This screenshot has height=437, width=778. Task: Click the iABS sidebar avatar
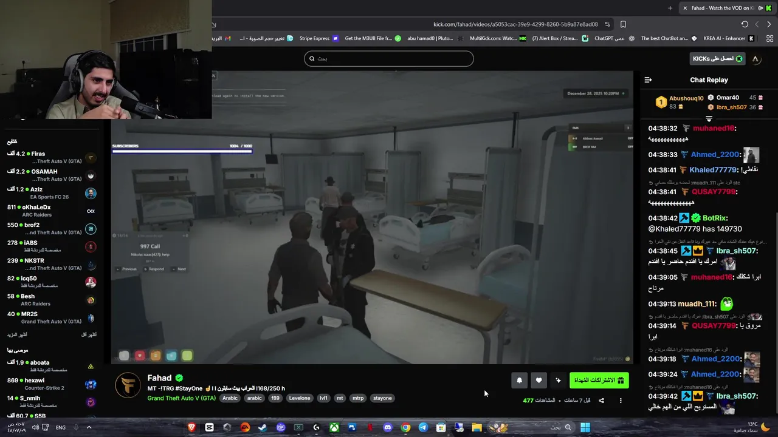[91, 246]
